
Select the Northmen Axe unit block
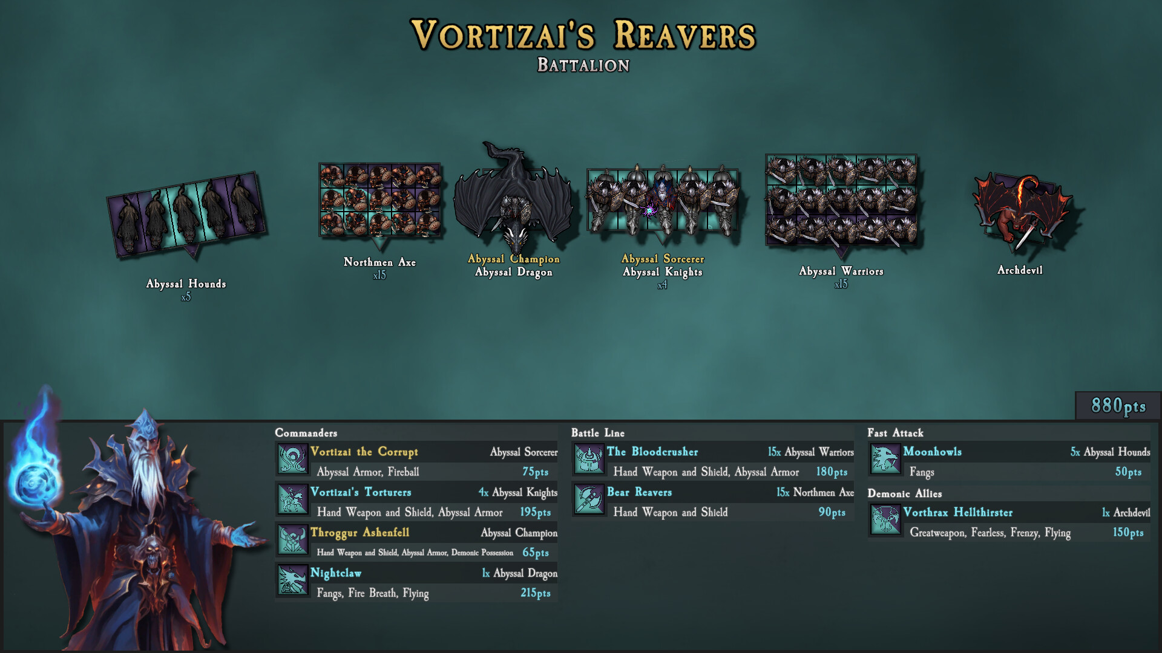pyautogui.click(x=379, y=201)
